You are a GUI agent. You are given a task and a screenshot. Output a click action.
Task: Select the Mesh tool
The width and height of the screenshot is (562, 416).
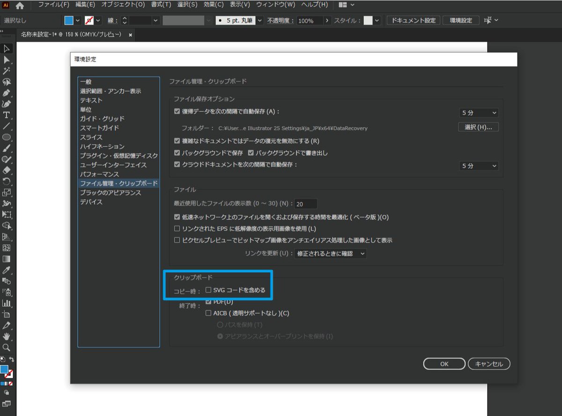(7, 248)
